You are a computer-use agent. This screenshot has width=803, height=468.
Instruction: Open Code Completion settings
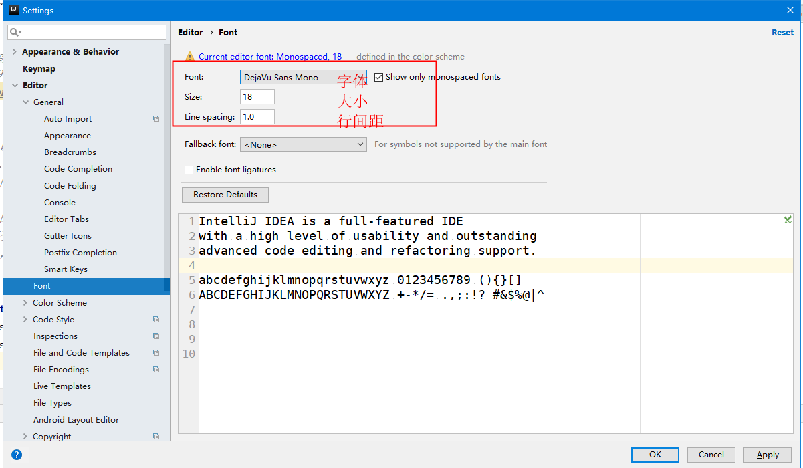coord(78,169)
